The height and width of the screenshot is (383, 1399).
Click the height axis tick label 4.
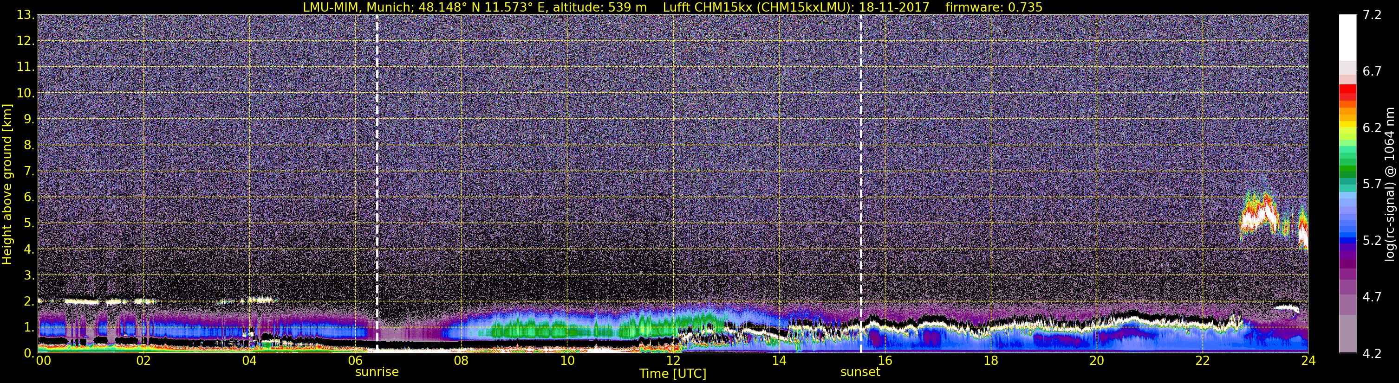pyautogui.click(x=29, y=249)
